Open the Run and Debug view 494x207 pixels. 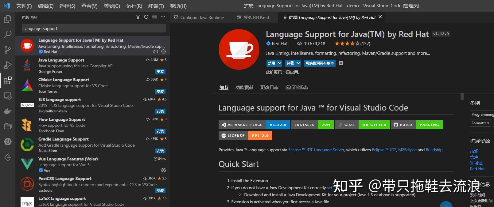click(x=7, y=65)
